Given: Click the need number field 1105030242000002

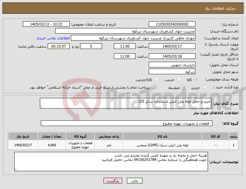Looking at the screenshot, I should coord(172,24).
